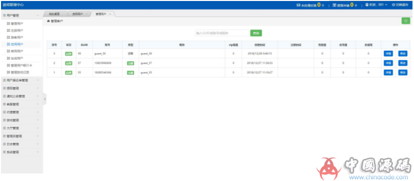414x181 pixels.
Task: Click the creation time 2018/12/27 11:36:53
Action: click(260, 63)
